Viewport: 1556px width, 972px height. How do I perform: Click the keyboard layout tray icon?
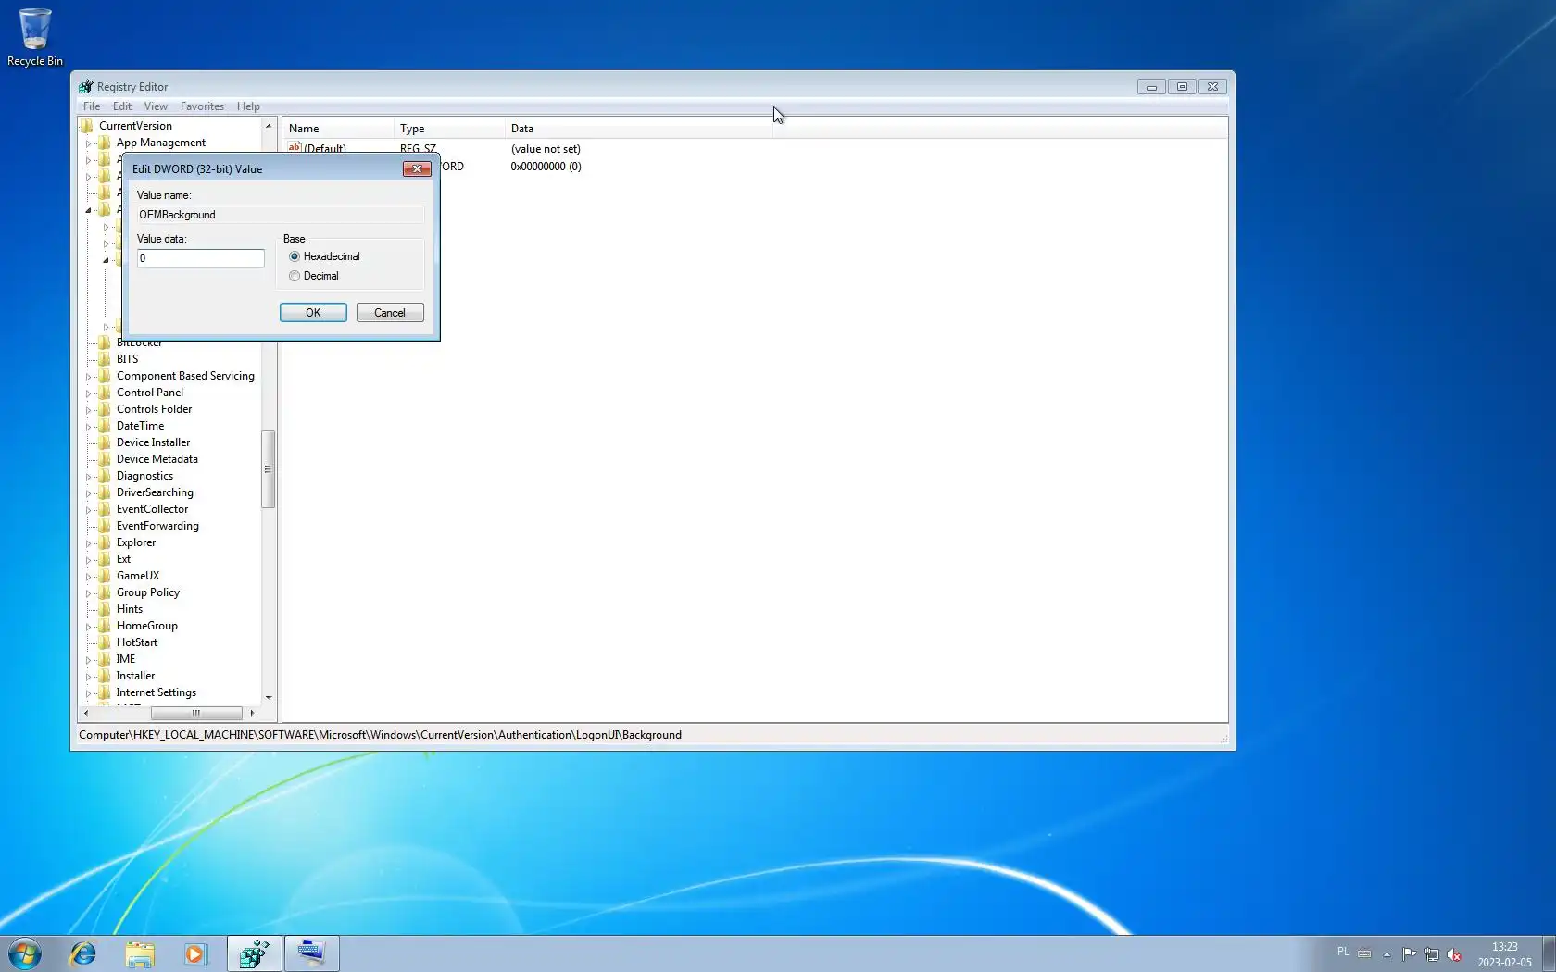(1364, 953)
